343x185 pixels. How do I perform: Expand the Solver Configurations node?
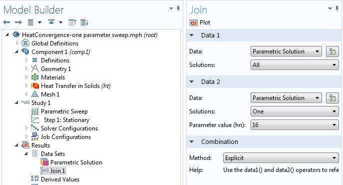tap(26, 128)
